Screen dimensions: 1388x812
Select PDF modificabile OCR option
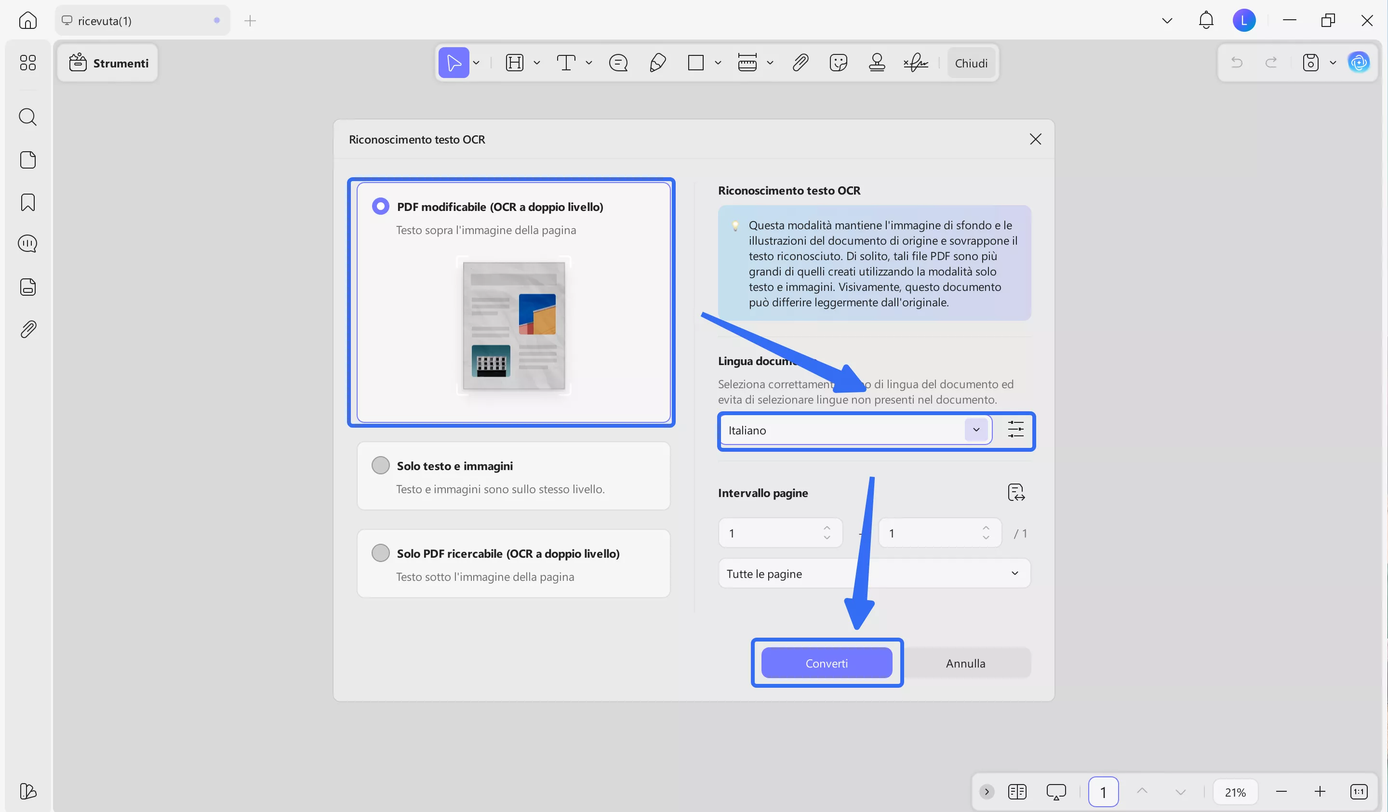[x=381, y=207]
